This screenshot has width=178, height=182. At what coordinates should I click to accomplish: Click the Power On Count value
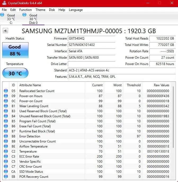click(x=162, y=58)
